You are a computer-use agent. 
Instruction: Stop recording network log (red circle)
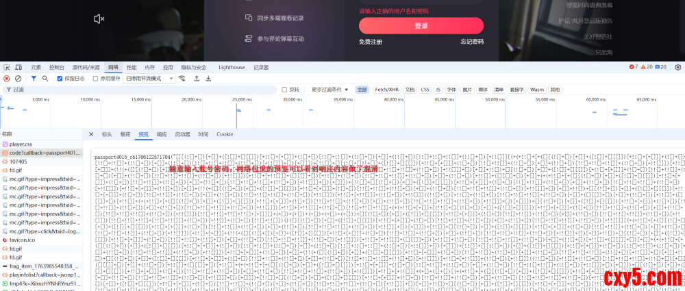[7, 79]
